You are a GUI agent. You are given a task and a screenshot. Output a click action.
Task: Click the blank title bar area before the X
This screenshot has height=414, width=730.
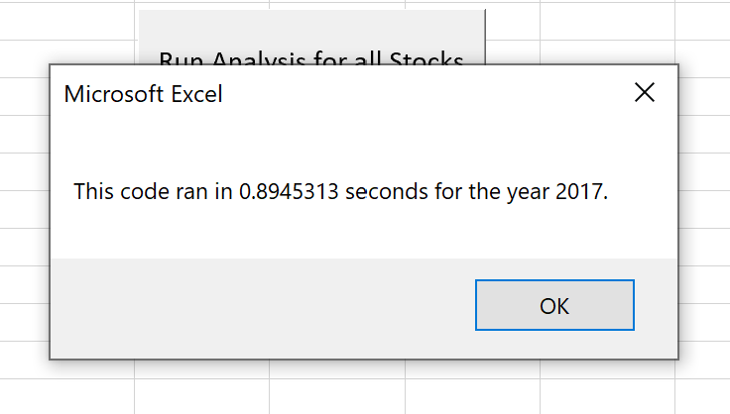tap(426, 93)
